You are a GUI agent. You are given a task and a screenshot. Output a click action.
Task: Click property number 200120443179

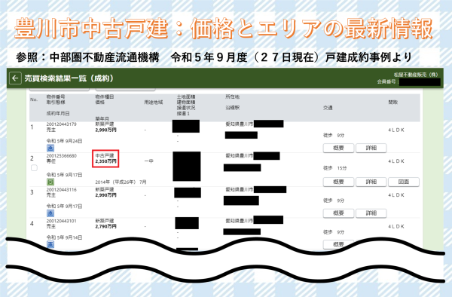pyautogui.click(x=62, y=124)
